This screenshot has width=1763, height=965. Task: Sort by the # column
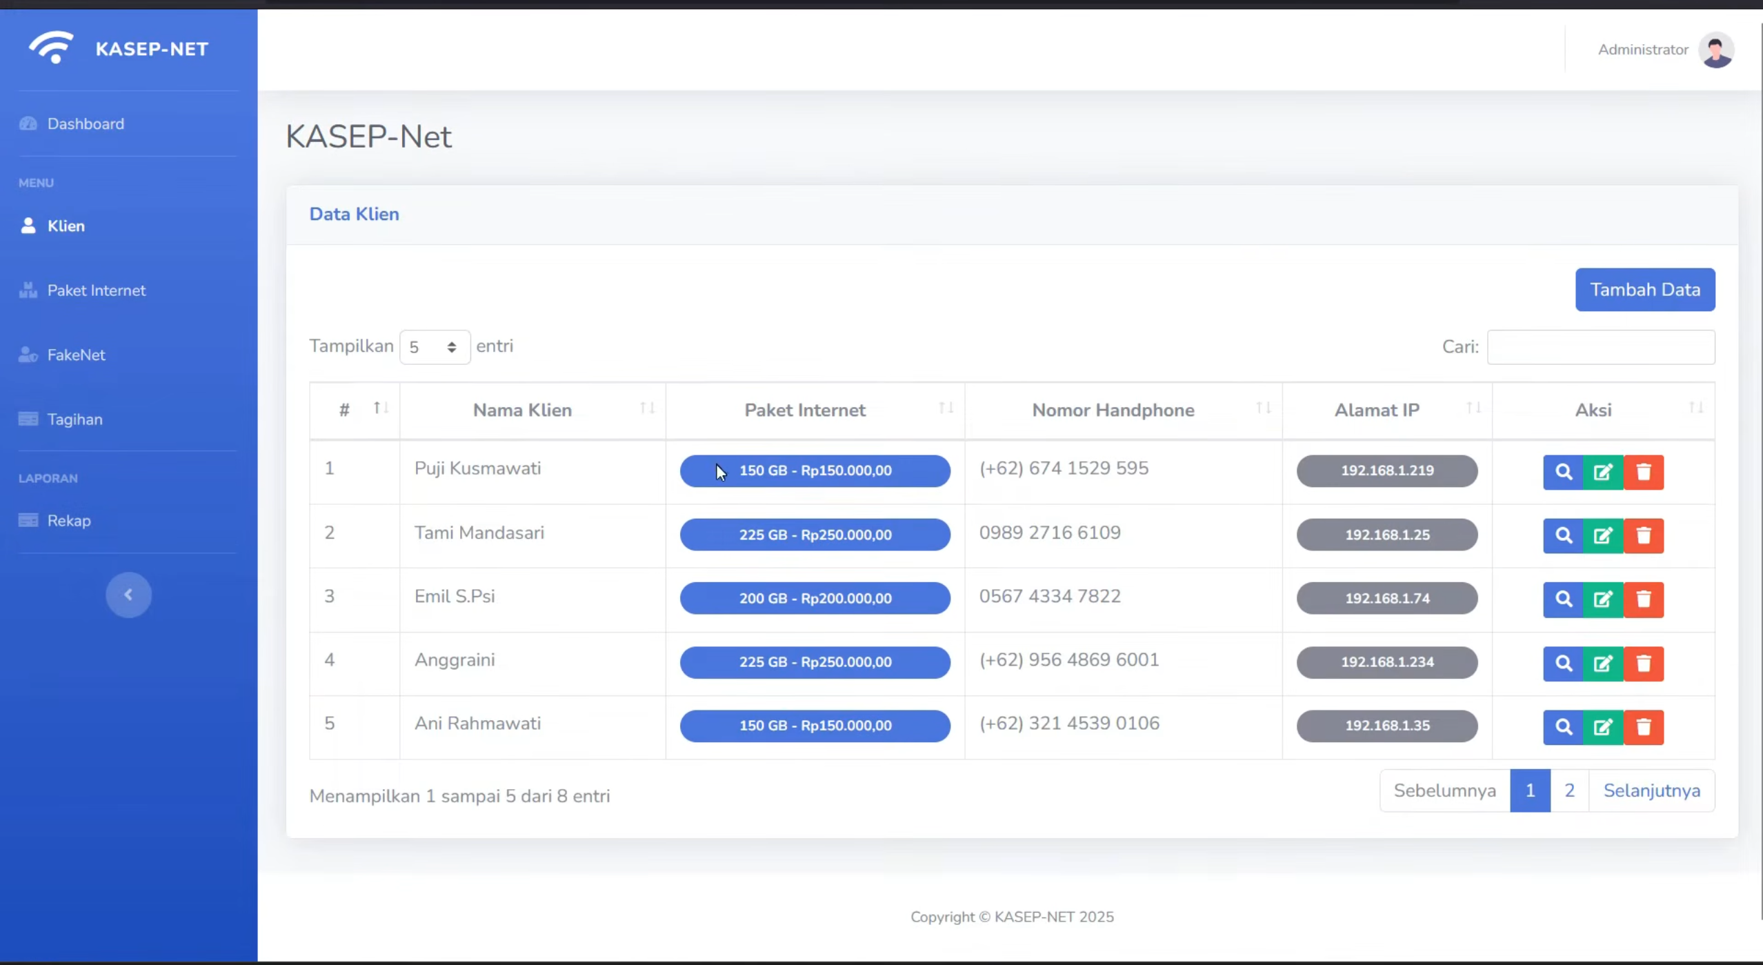[355, 410]
